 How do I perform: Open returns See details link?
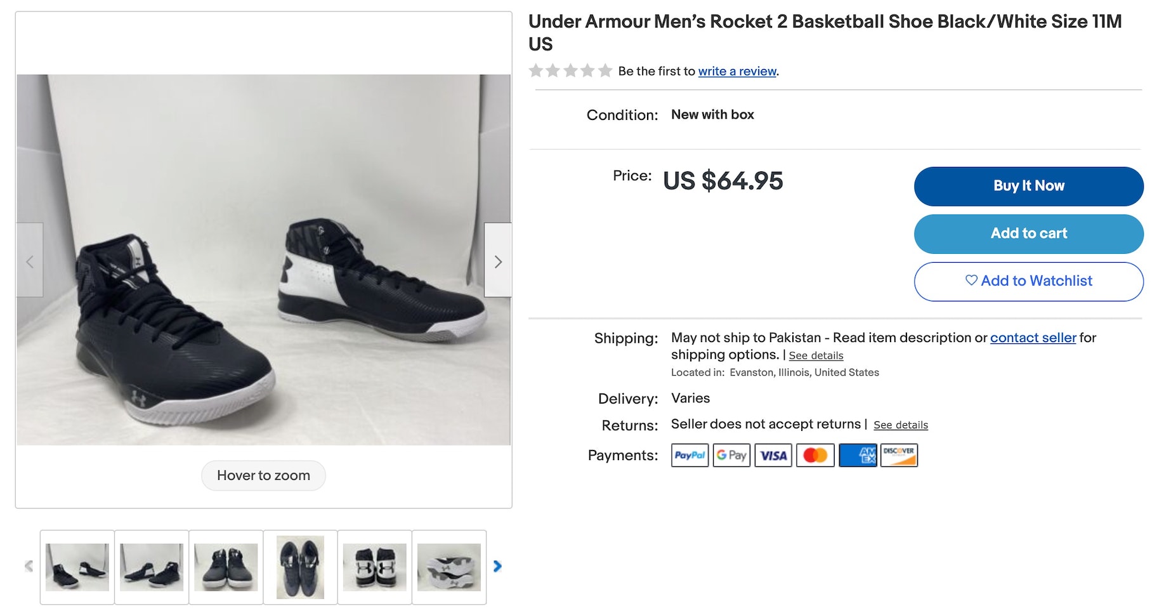coord(900,425)
